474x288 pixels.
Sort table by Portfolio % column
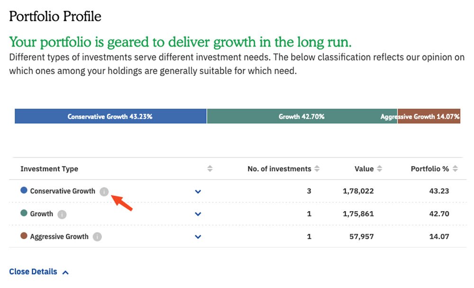(x=455, y=169)
